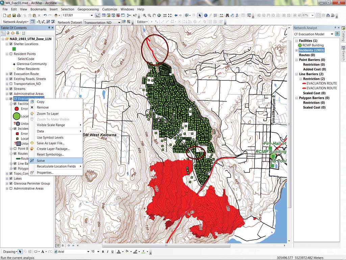Open the Catalog side tab
The image size is (346, 260).
pos(343,35)
